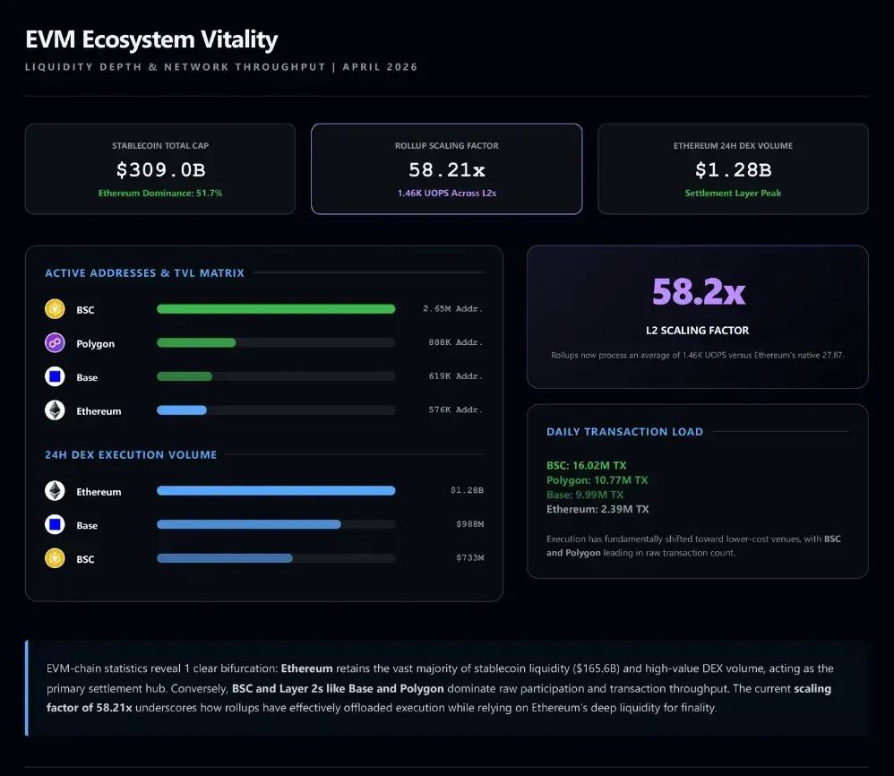Click the large purple '58.2x' figure

click(699, 291)
